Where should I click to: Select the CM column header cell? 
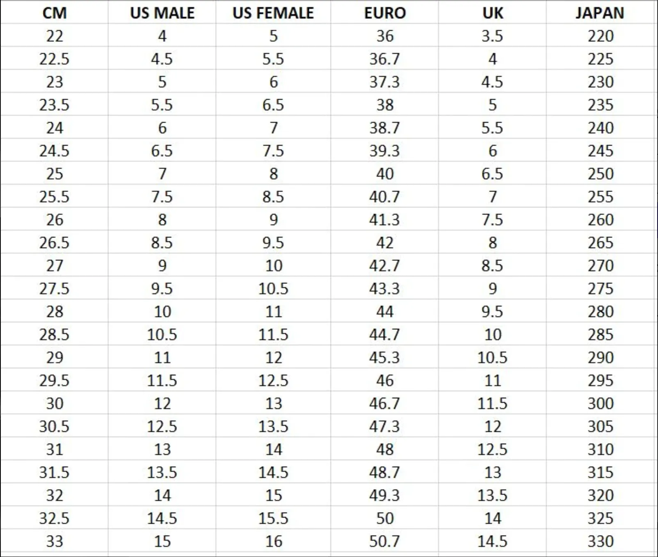tap(54, 12)
